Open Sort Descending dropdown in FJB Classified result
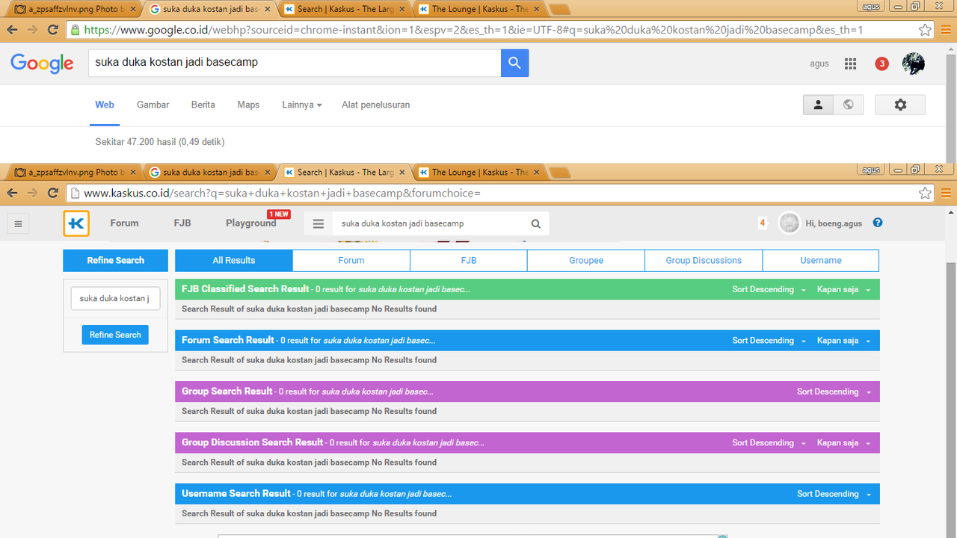Viewport: 957px width, 538px height. tap(769, 289)
